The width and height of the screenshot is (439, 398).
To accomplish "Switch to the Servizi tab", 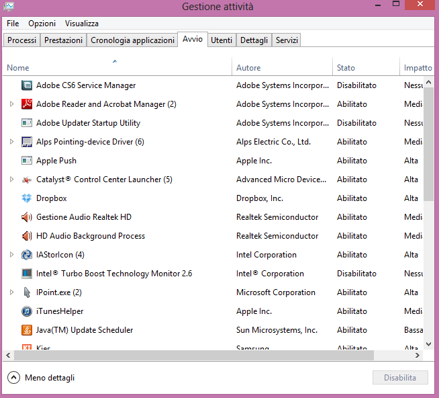I will click(x=287, y=40).
